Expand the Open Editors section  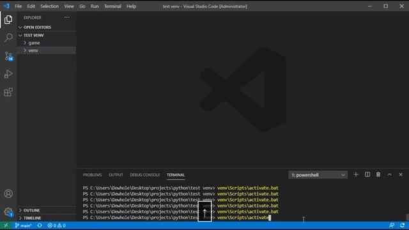tap(47, 27)
